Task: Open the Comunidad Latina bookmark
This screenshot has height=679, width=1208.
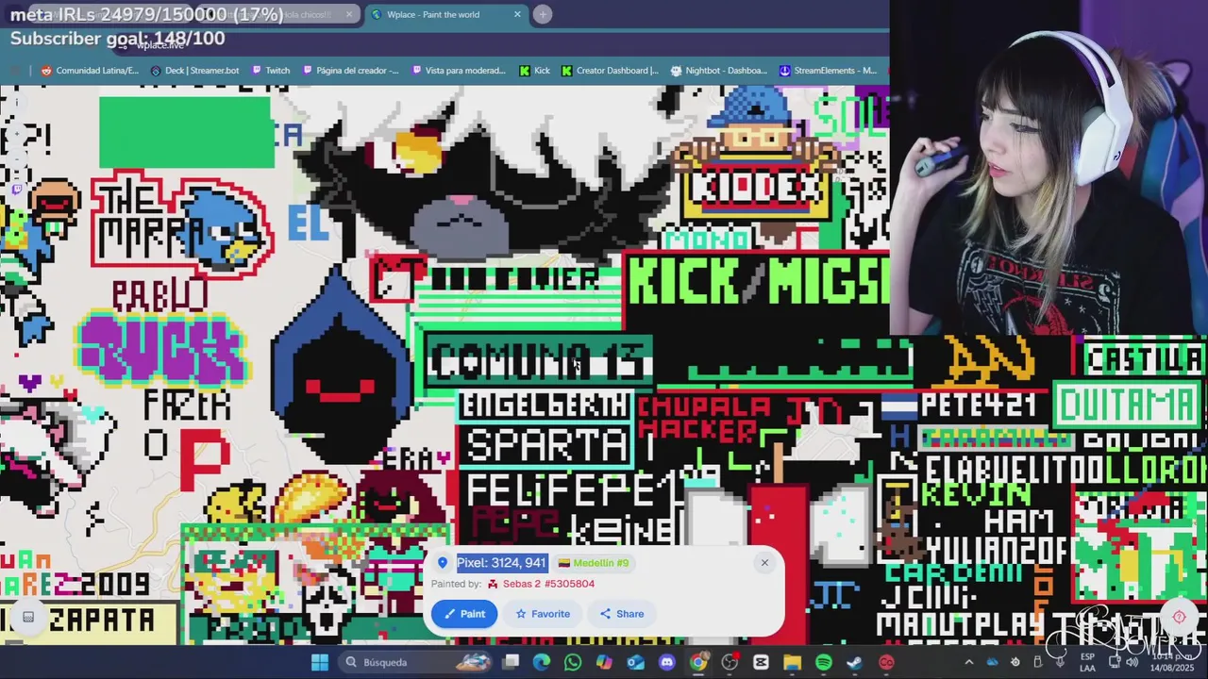Action: (x=90, y=70)
